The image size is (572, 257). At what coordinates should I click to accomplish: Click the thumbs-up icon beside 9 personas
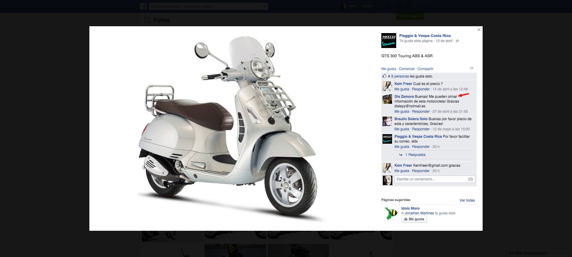384,76
